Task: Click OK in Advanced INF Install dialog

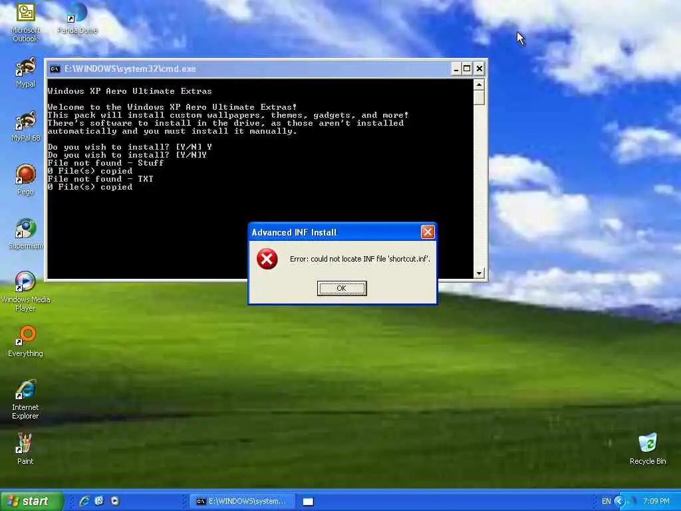Action: point(342,288)
